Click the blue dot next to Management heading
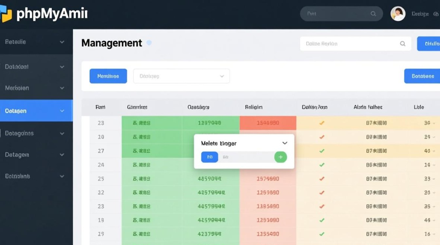 tap(149, 43)
